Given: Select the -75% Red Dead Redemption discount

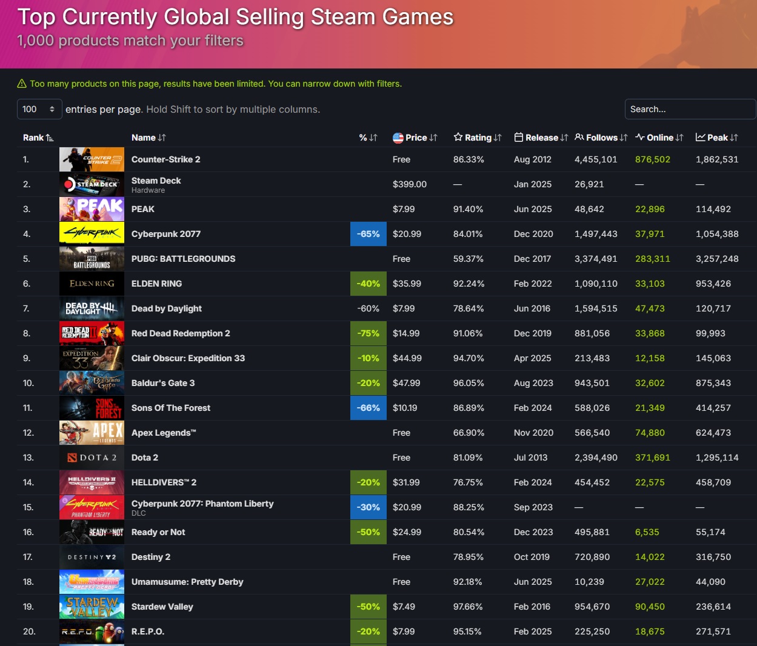Looking at the screenshot, I should [368, 333].
